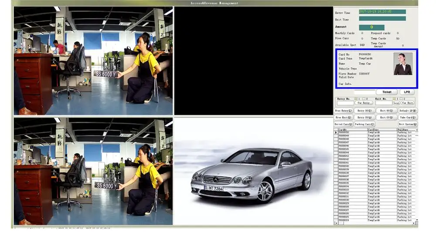Click the List button beside Exit No. field

pyautogui.click(x=396, y=103)
